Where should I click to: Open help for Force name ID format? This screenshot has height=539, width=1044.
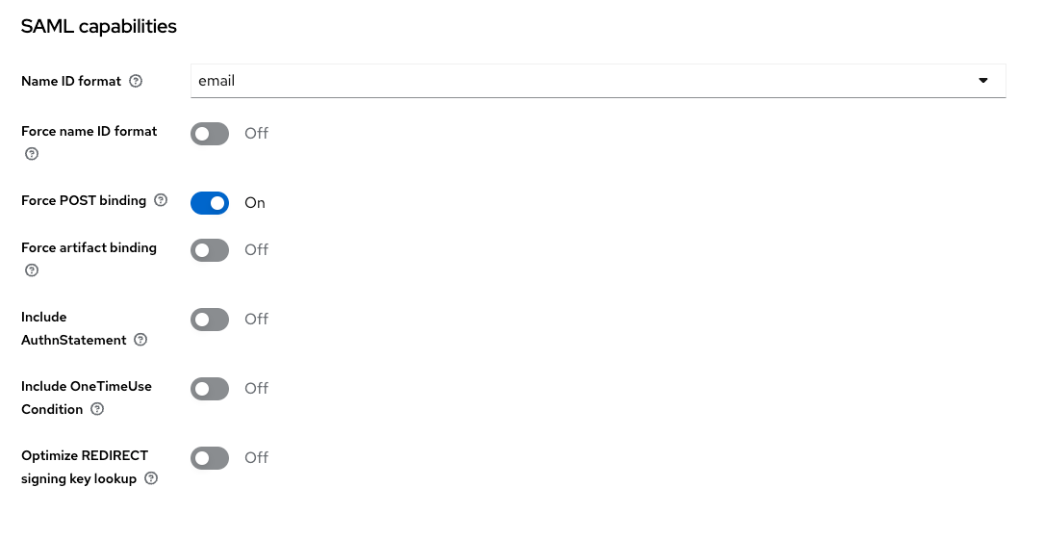(x=31, y=154)
